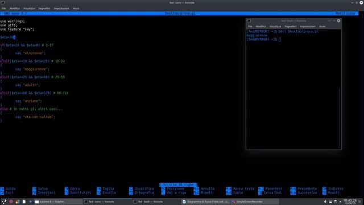Click the 'Modificato' status in the nano title bar
This screenshot has height=205, width=364.
point(345,13)
